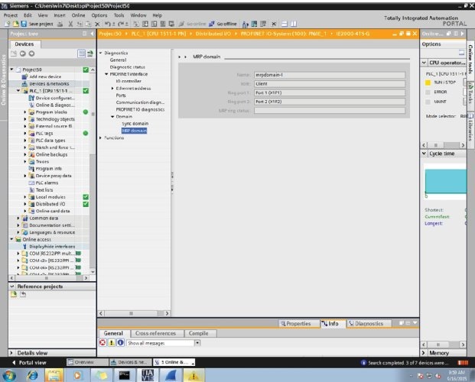Select Ports in the navigation tree
Viewport: 475px width, 382px height.
pos(121,95)
